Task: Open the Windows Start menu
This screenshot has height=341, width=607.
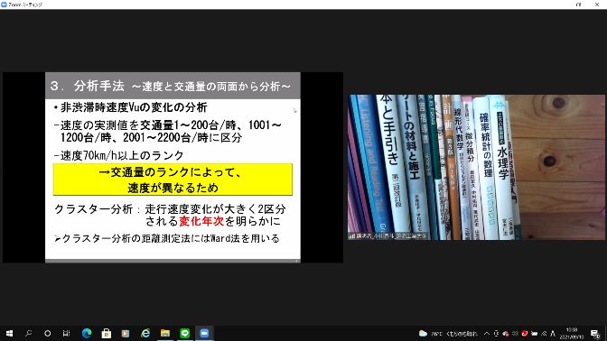Action: [9, 333]
